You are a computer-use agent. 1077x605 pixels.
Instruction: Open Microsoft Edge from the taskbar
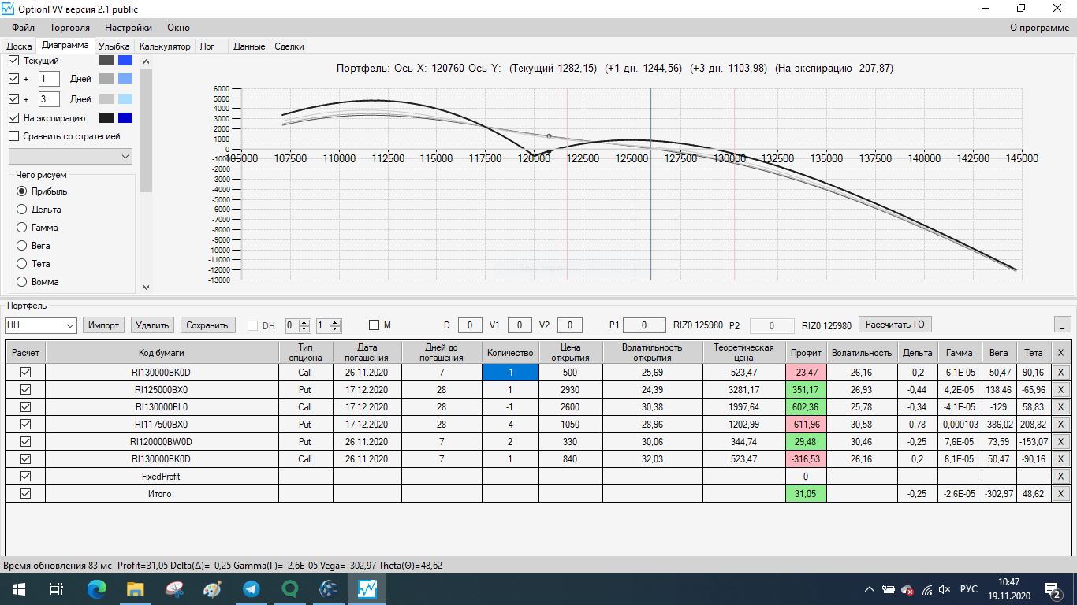pyautogui.click(x=97, y=588)
